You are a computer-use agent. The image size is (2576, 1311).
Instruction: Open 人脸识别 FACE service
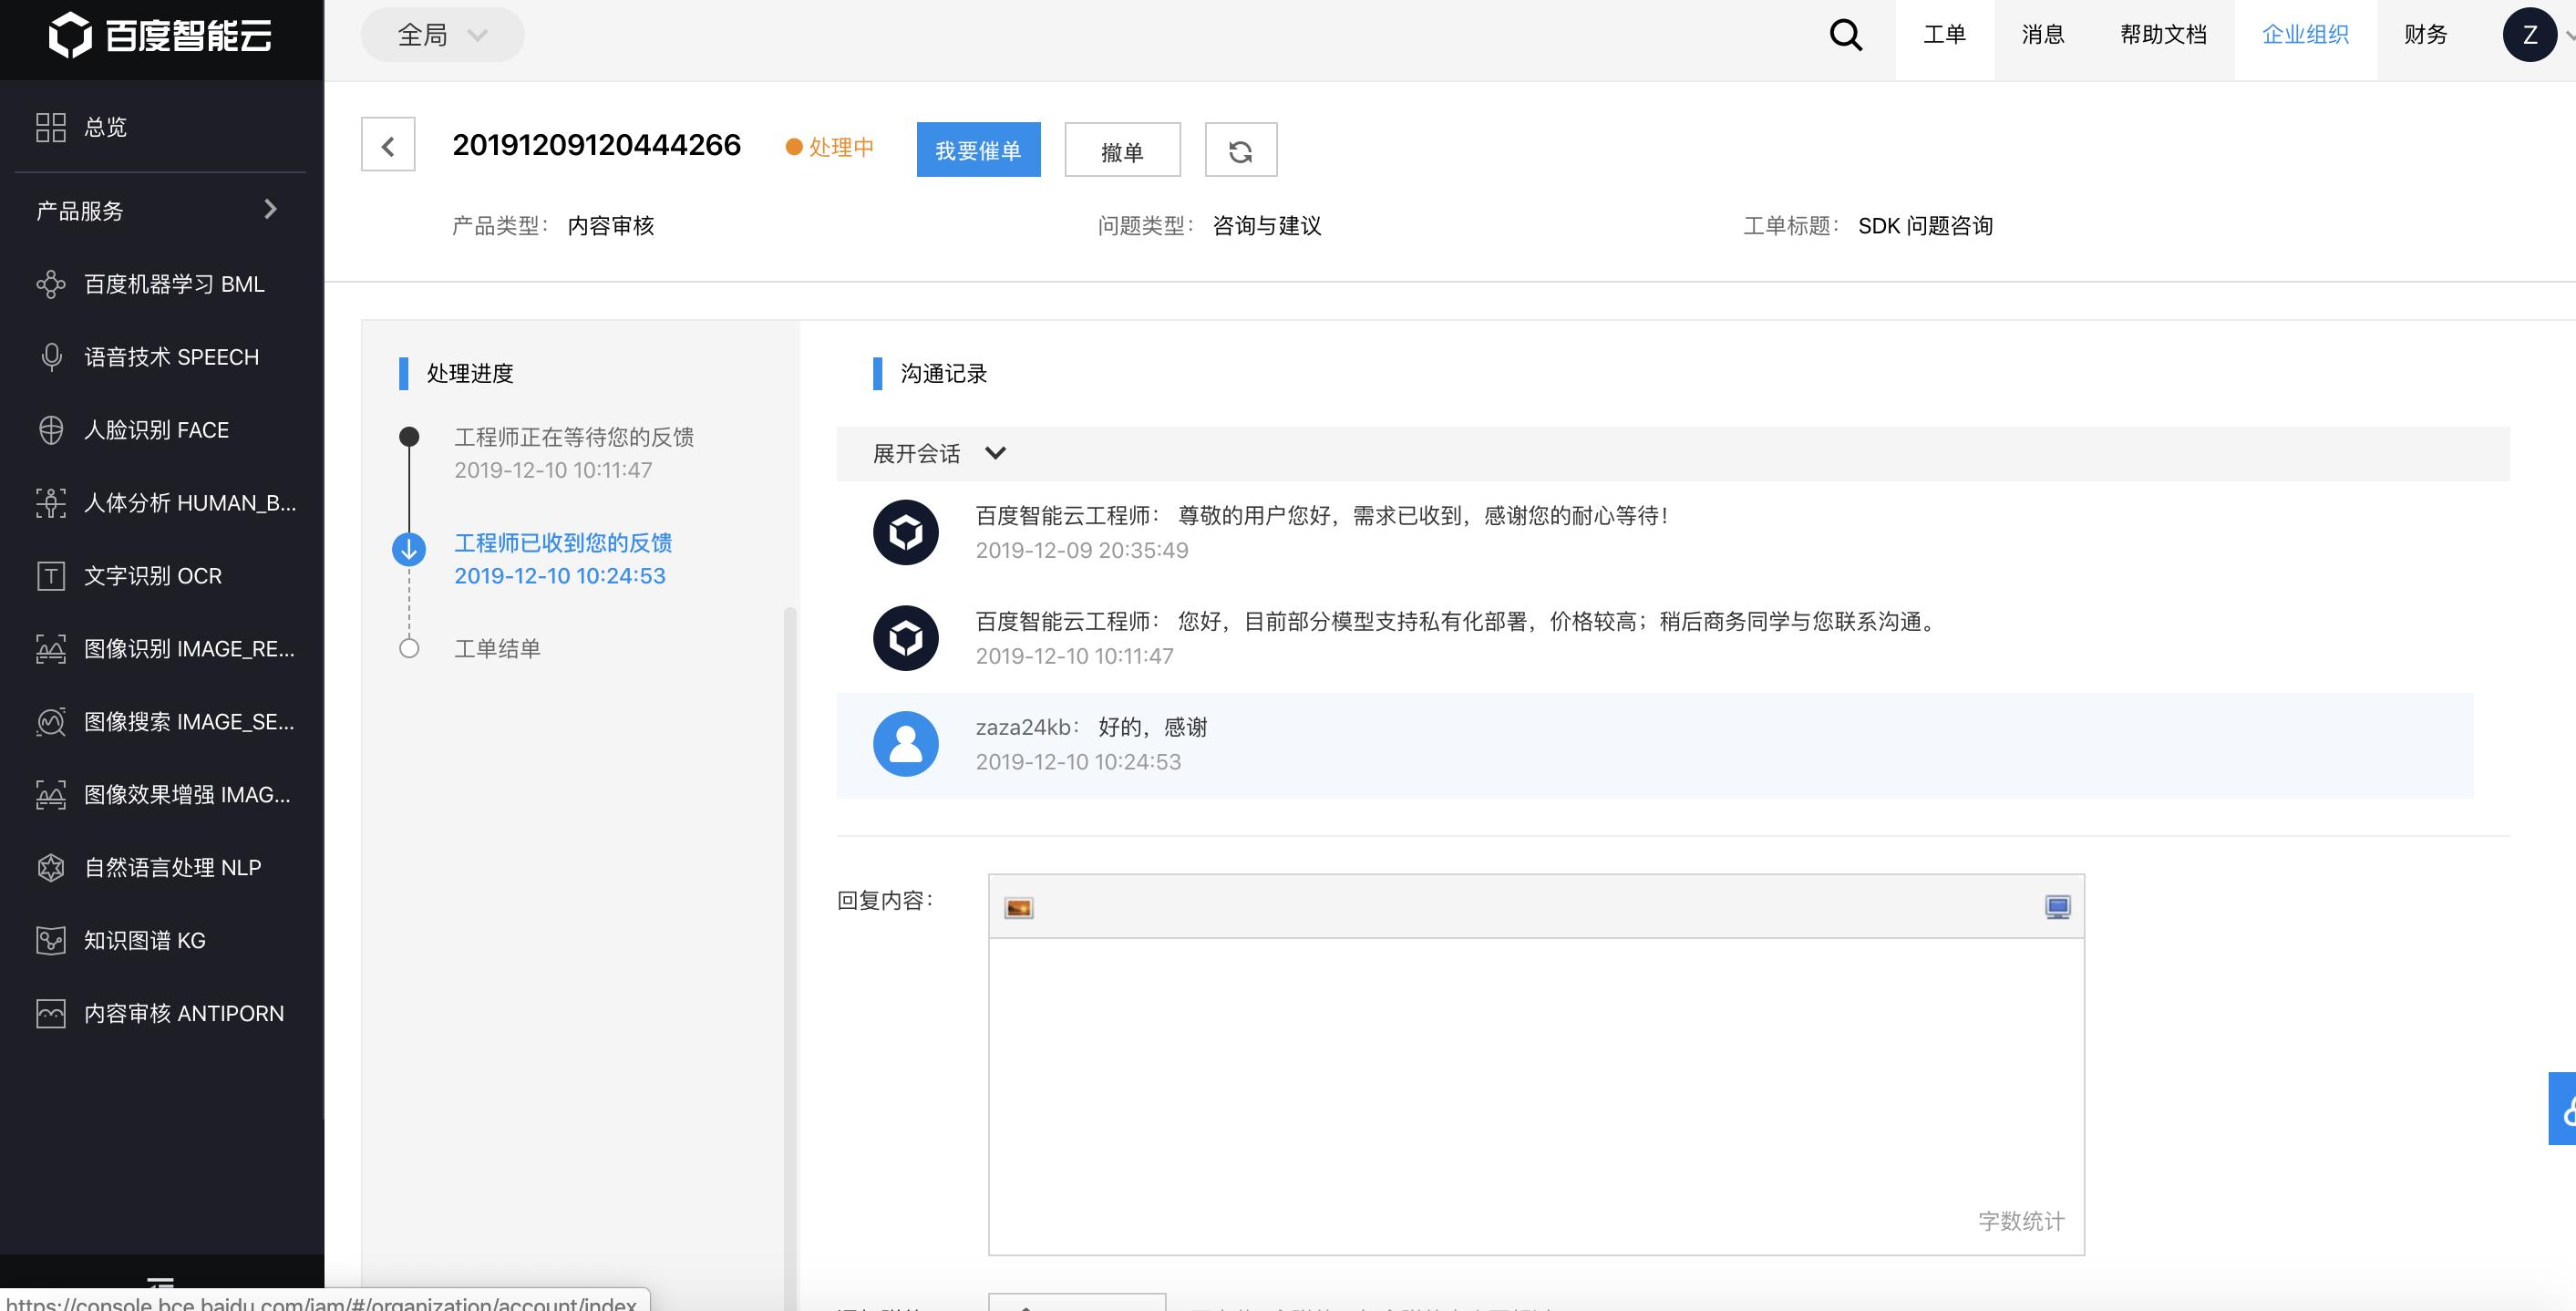point(156,430)
